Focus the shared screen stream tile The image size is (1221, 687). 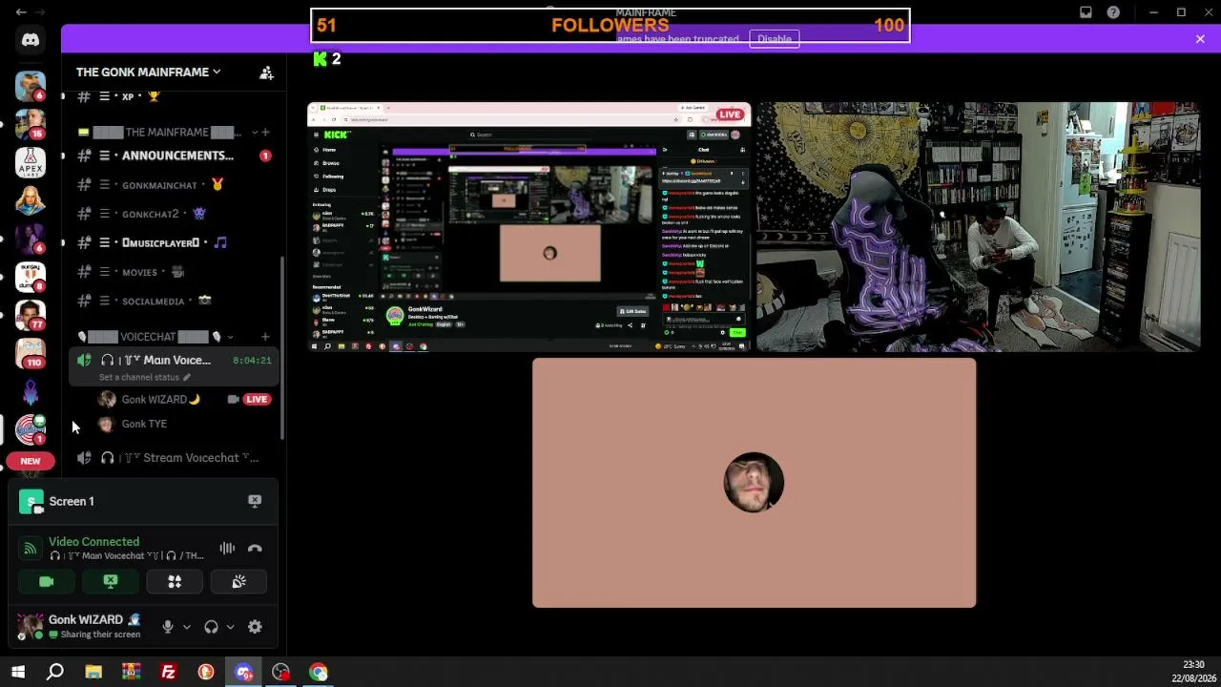coord(529,227)
